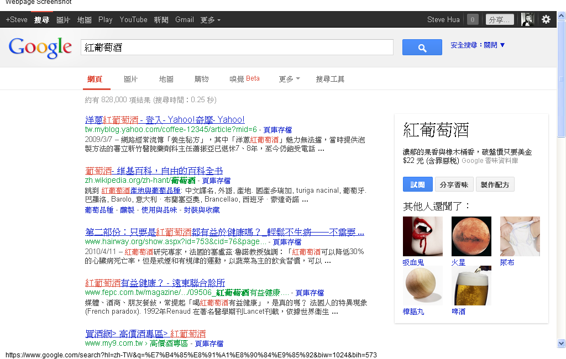566x359 pixels.
Task: Click the 紅葡萄酒產地與葡萄品種 sublink
Action: pyautogui.click(x=141, y=191)
